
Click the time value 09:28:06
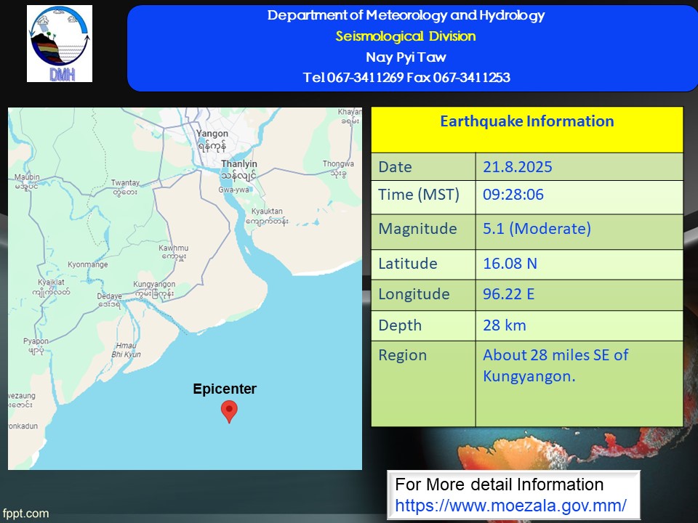pyautogui.click(x=513, y=195)
